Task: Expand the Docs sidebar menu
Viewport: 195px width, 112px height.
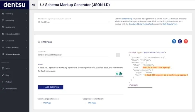Action: 14,68
